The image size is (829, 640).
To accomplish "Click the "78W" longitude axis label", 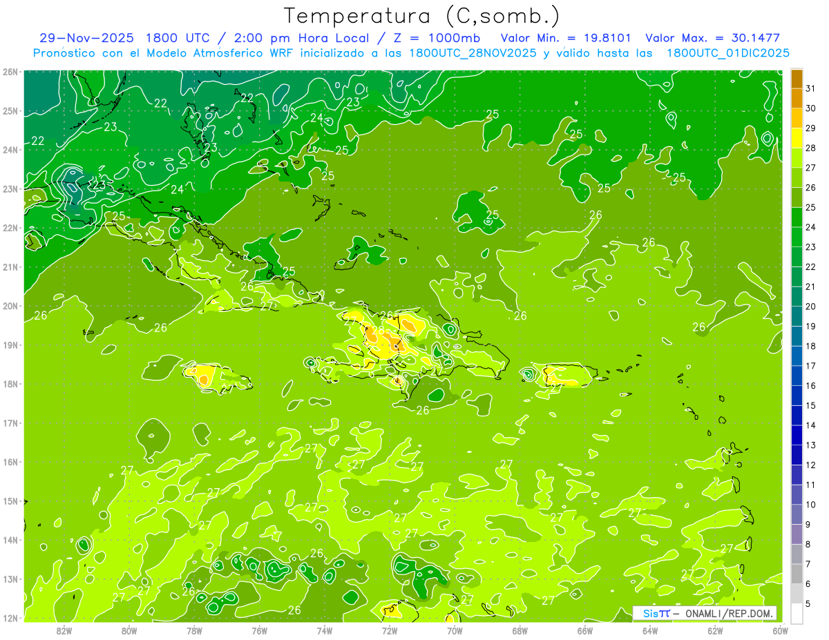I will (x=194, y=630).
